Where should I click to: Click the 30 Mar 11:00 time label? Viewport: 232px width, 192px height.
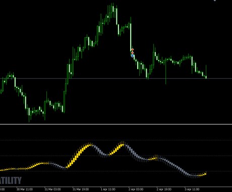[x=25, y=189]
